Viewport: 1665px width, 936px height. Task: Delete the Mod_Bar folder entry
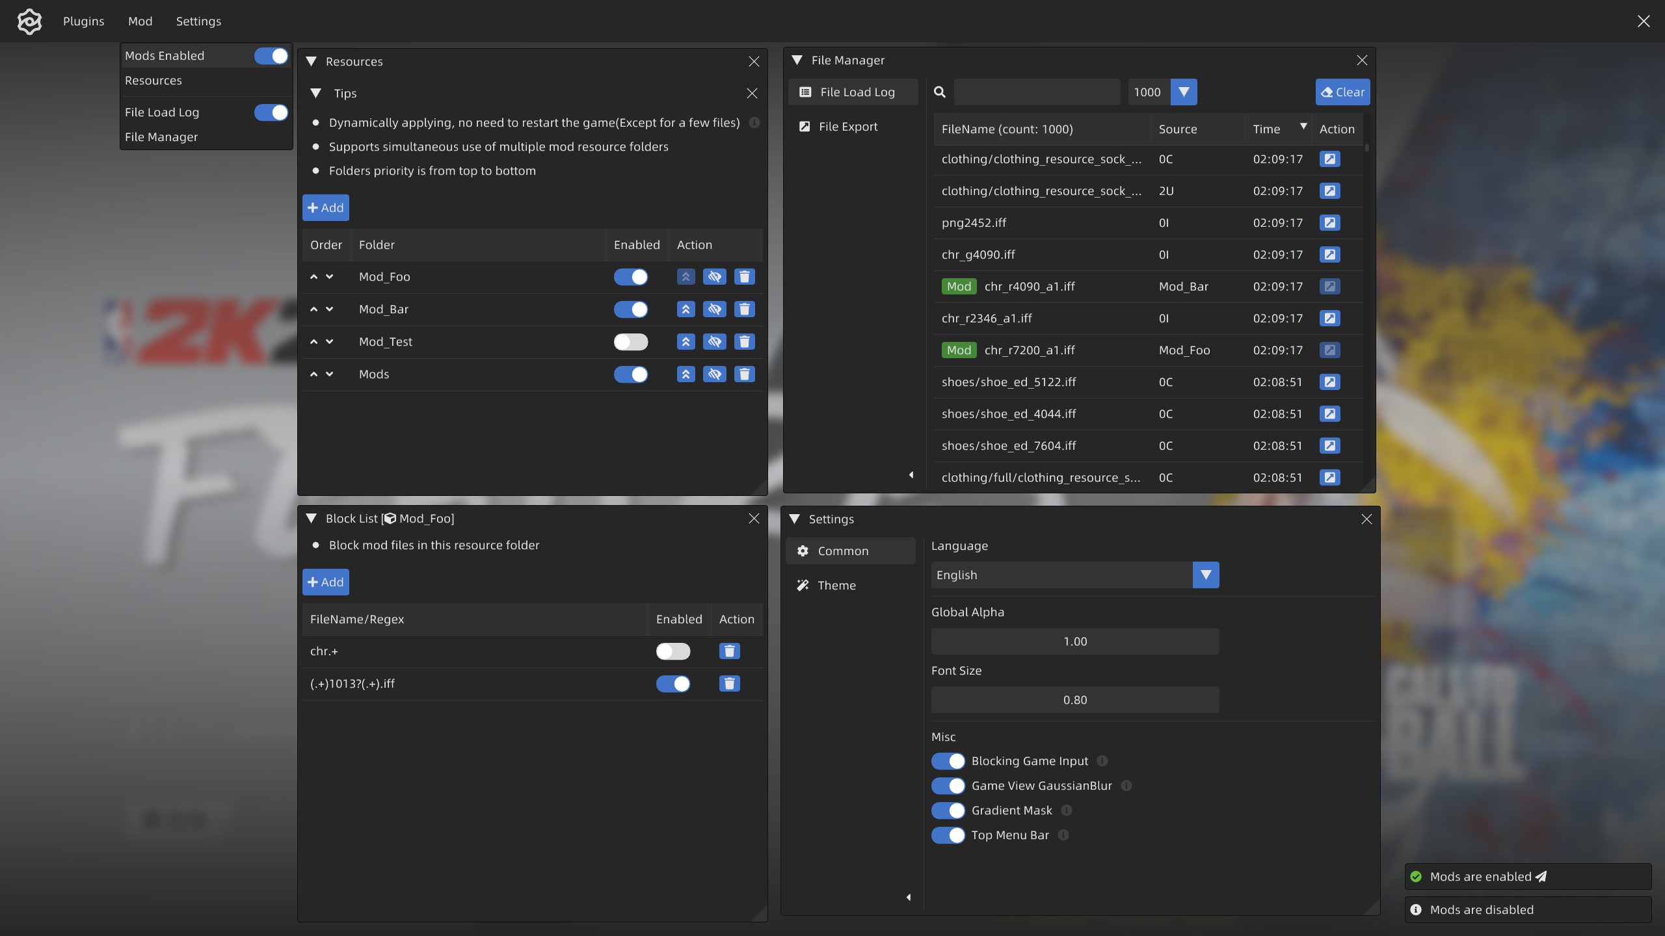tap(744, 309)
